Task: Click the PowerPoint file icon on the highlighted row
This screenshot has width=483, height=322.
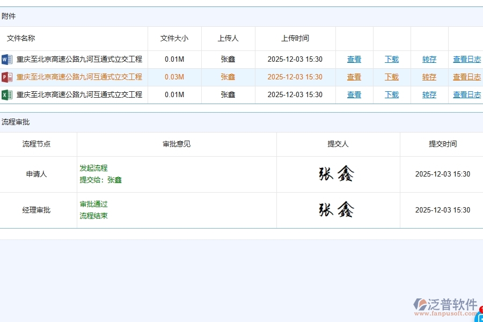Action: click(7, 77)
